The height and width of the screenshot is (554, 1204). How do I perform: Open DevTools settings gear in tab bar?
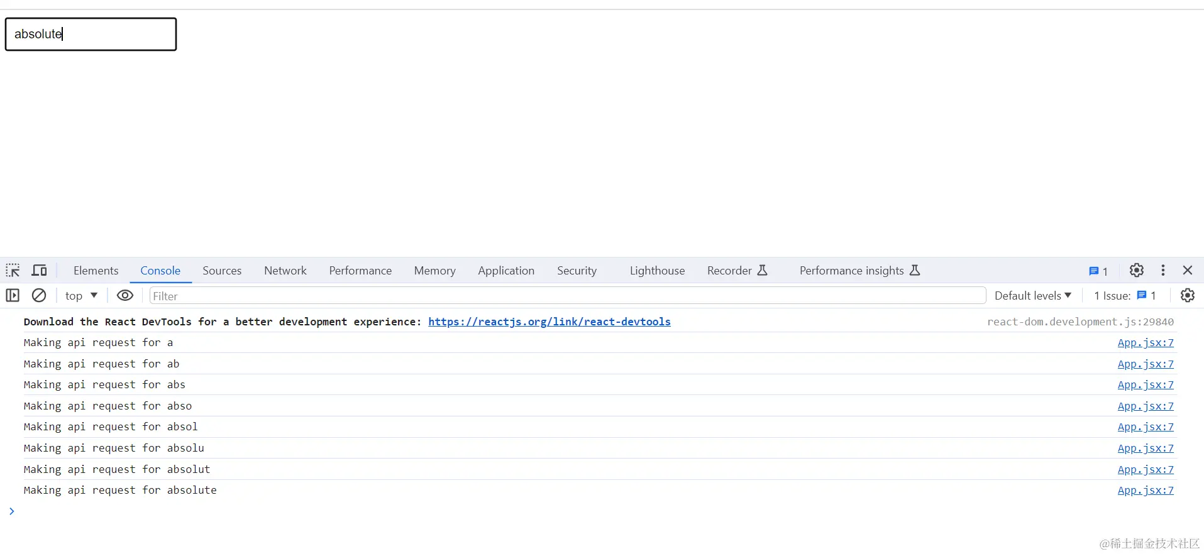coord(1136,270)
